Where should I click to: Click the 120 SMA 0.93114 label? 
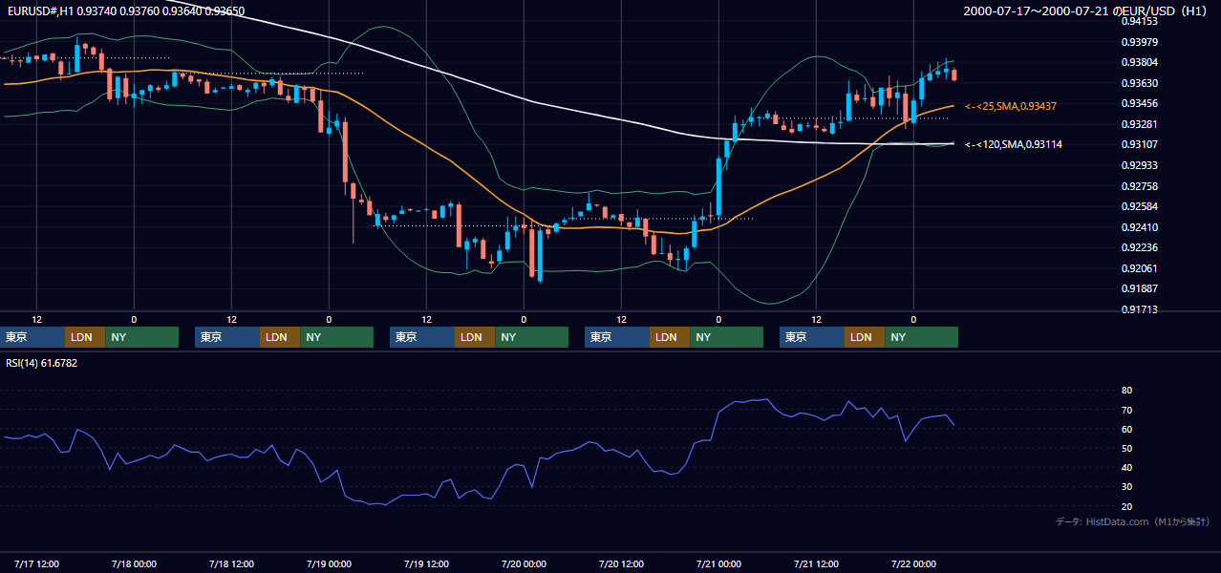1014,144
